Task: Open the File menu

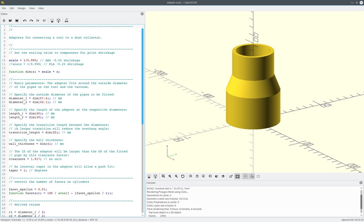Action: tap(4, 8)
